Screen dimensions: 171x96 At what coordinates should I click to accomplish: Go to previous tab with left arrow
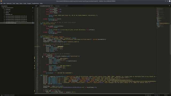(x=36, y=6)
